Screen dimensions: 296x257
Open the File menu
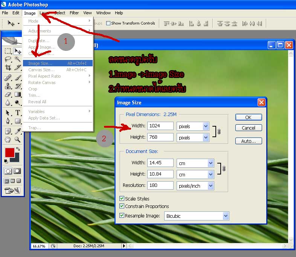click(5, 13)
